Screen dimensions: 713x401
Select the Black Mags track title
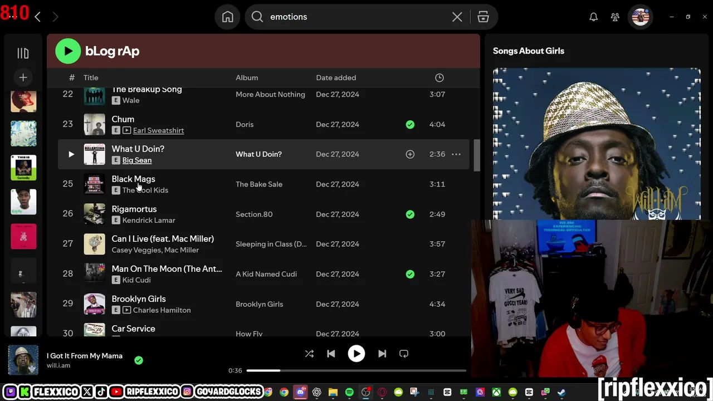click(134, 179)
